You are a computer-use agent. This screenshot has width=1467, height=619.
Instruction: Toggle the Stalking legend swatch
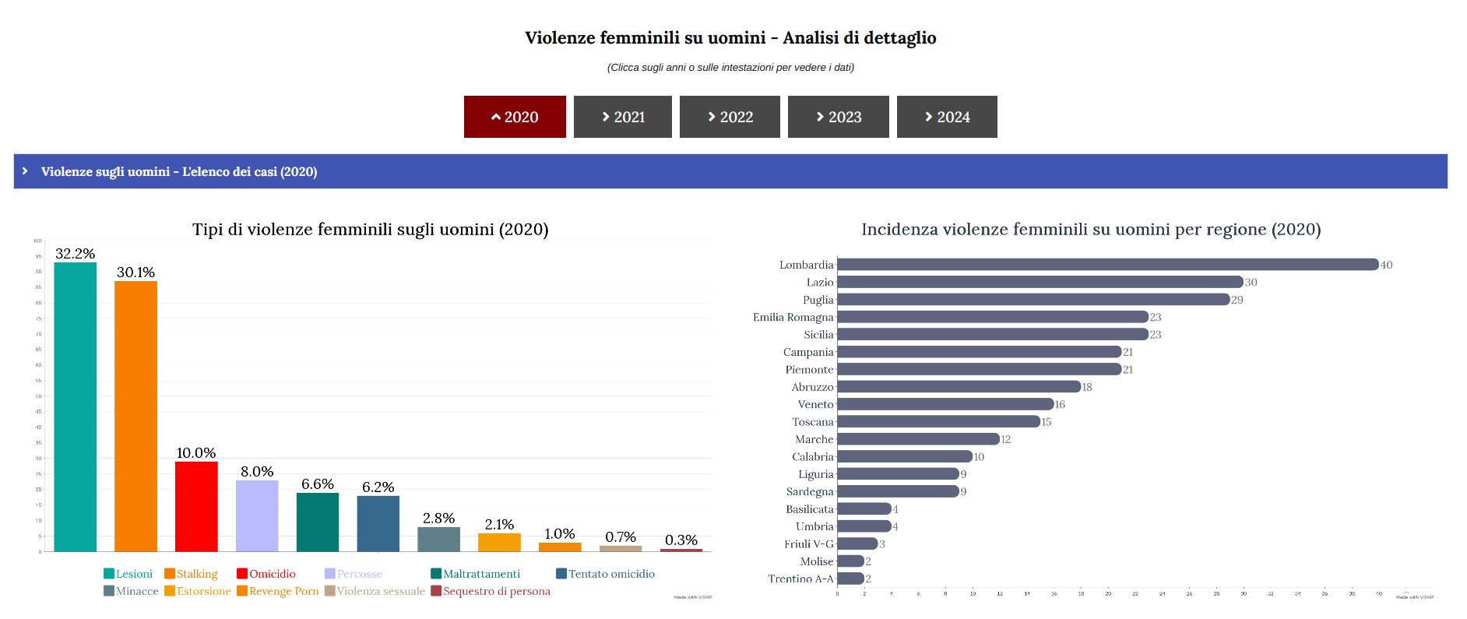(x=170, y=574)
